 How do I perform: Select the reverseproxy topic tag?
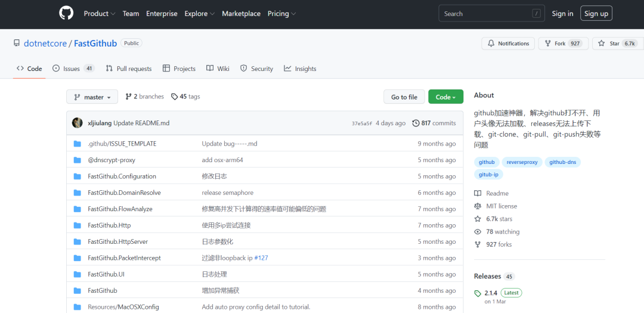click(x=522, y=162)
